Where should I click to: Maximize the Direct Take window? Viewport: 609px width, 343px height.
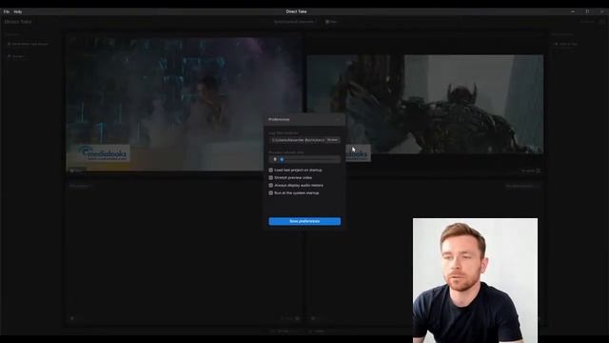point(587,11)
